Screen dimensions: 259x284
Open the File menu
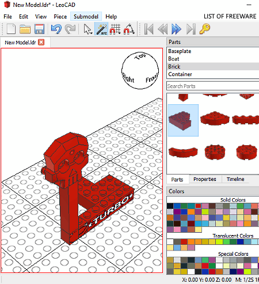(x=7, y=17)
